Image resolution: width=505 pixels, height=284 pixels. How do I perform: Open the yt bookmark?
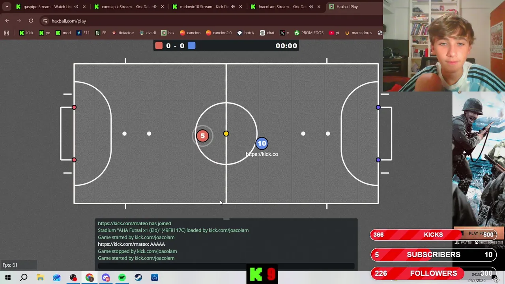click(x=334, y=33)
